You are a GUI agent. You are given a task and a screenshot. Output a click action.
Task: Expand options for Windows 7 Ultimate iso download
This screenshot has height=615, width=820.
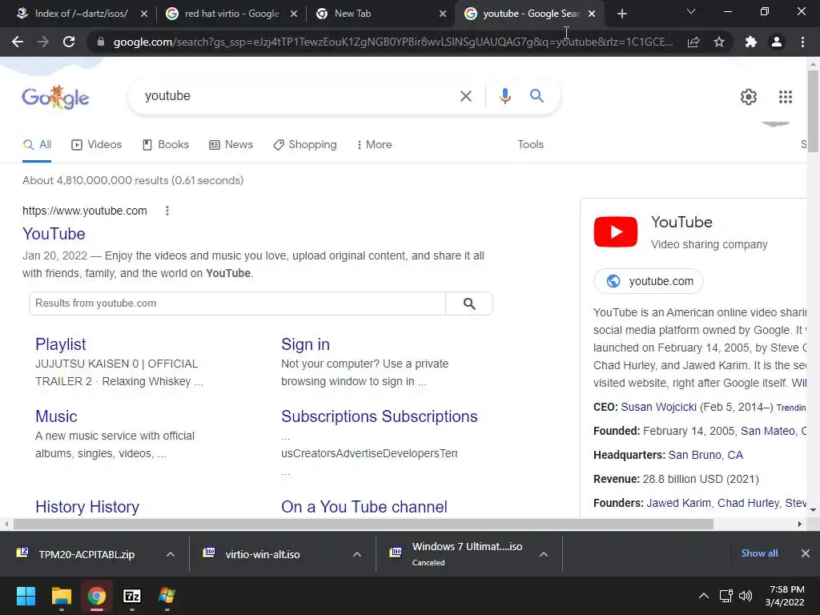(x=544, y=554)
